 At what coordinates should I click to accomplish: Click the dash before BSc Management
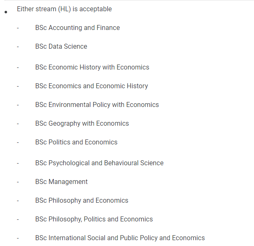tap(18, 182)
